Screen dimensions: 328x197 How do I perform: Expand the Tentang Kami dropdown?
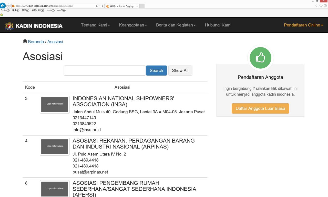pos(96,25)
